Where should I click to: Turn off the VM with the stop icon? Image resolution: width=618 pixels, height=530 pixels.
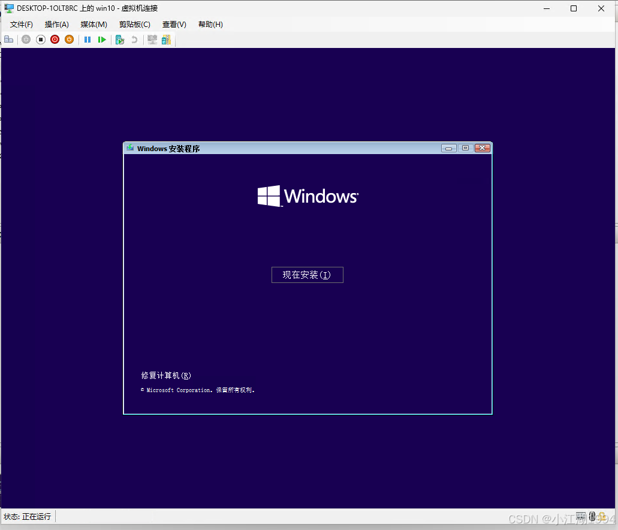(x=41, y=40)
